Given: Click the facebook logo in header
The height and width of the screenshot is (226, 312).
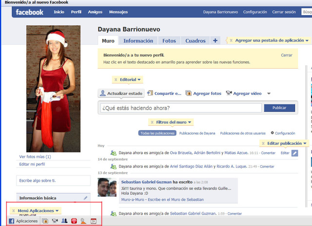Looking at the screenshot, I should click(29, 12).
